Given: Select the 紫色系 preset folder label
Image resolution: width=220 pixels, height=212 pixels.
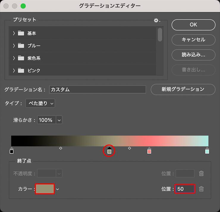Looking at the screenshot, I should (34, 58).
